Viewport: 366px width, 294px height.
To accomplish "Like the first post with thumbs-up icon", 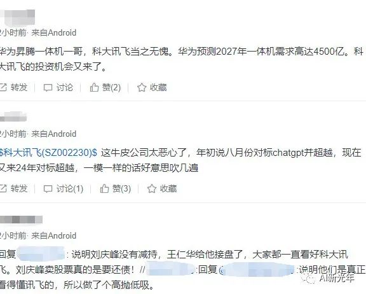I will pos(94,87).
